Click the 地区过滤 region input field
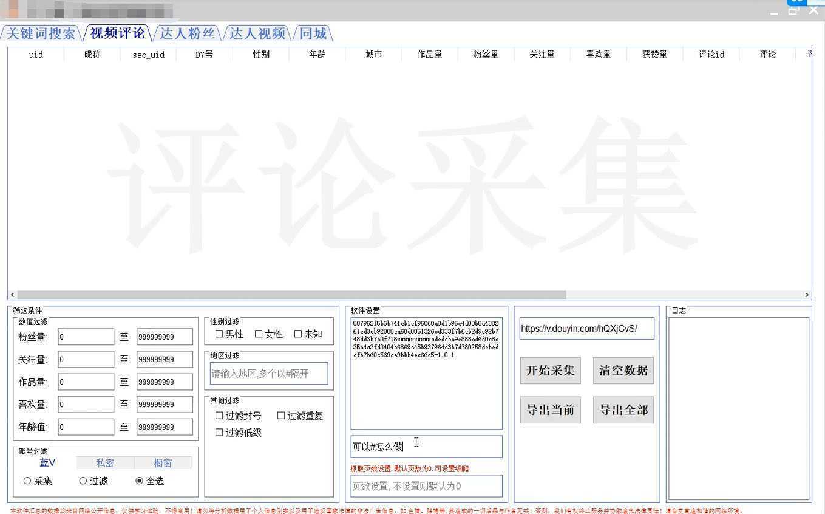This screenshot has width=825, height=514. pyautogui.click(x=269, y=373)
